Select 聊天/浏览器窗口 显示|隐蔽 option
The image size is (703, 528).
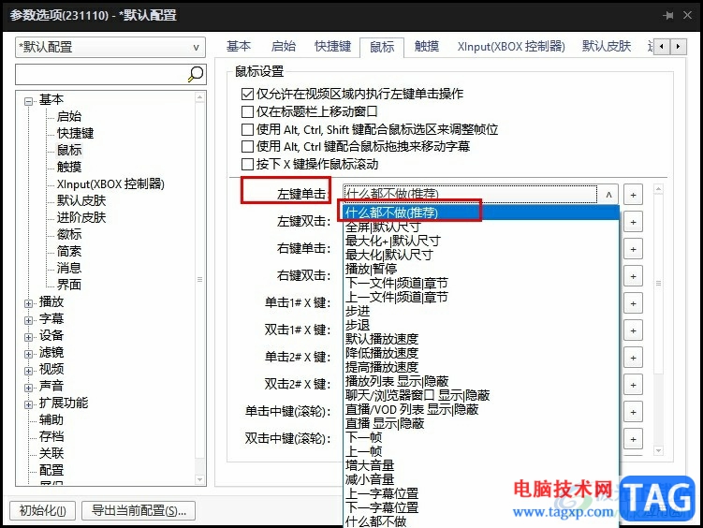481,395
